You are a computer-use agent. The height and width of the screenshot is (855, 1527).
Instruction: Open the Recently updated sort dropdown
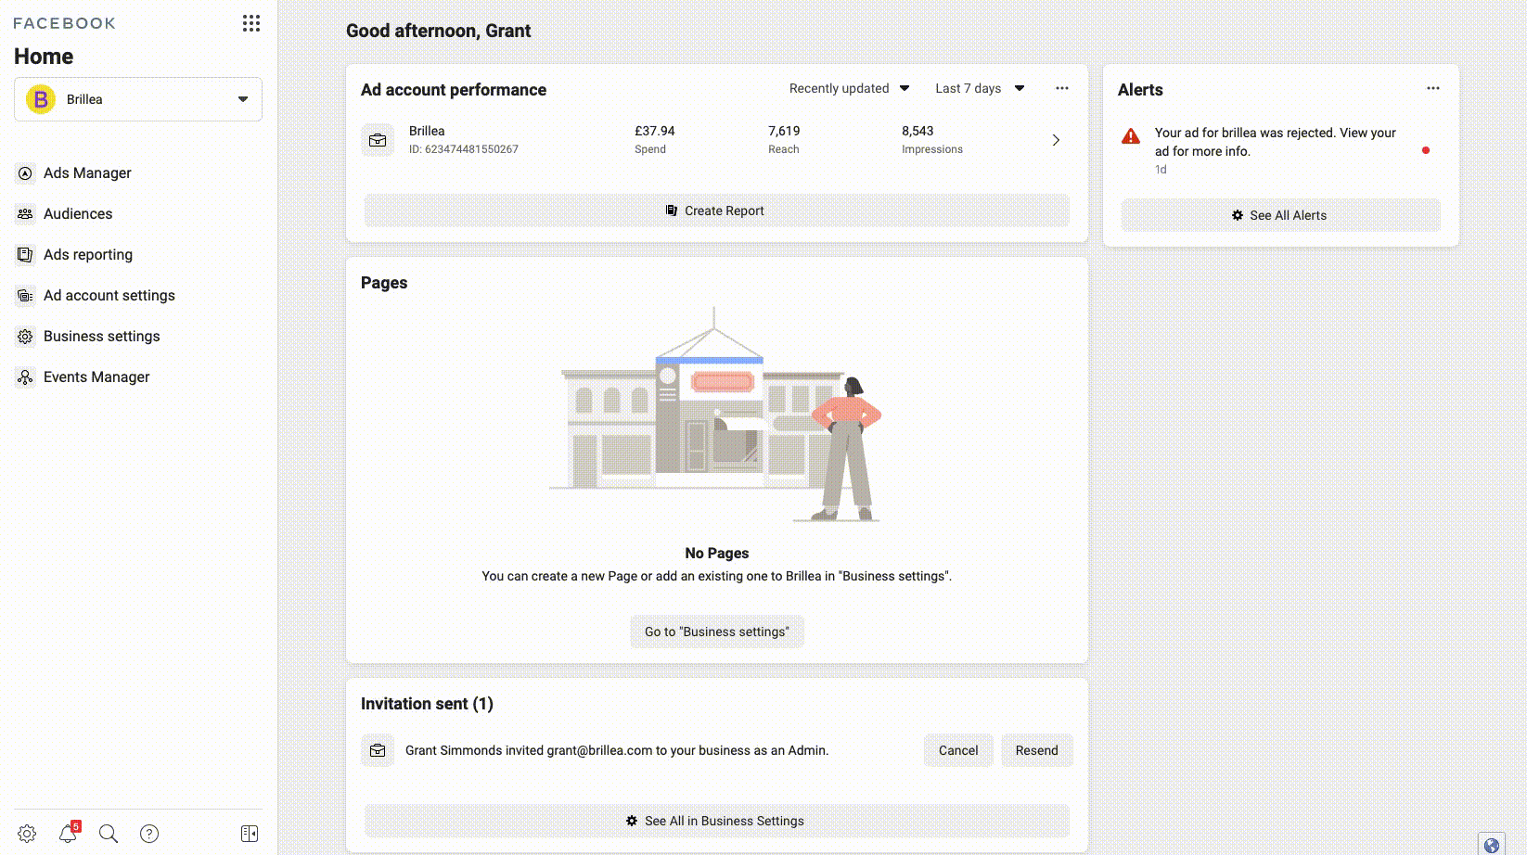849,88
